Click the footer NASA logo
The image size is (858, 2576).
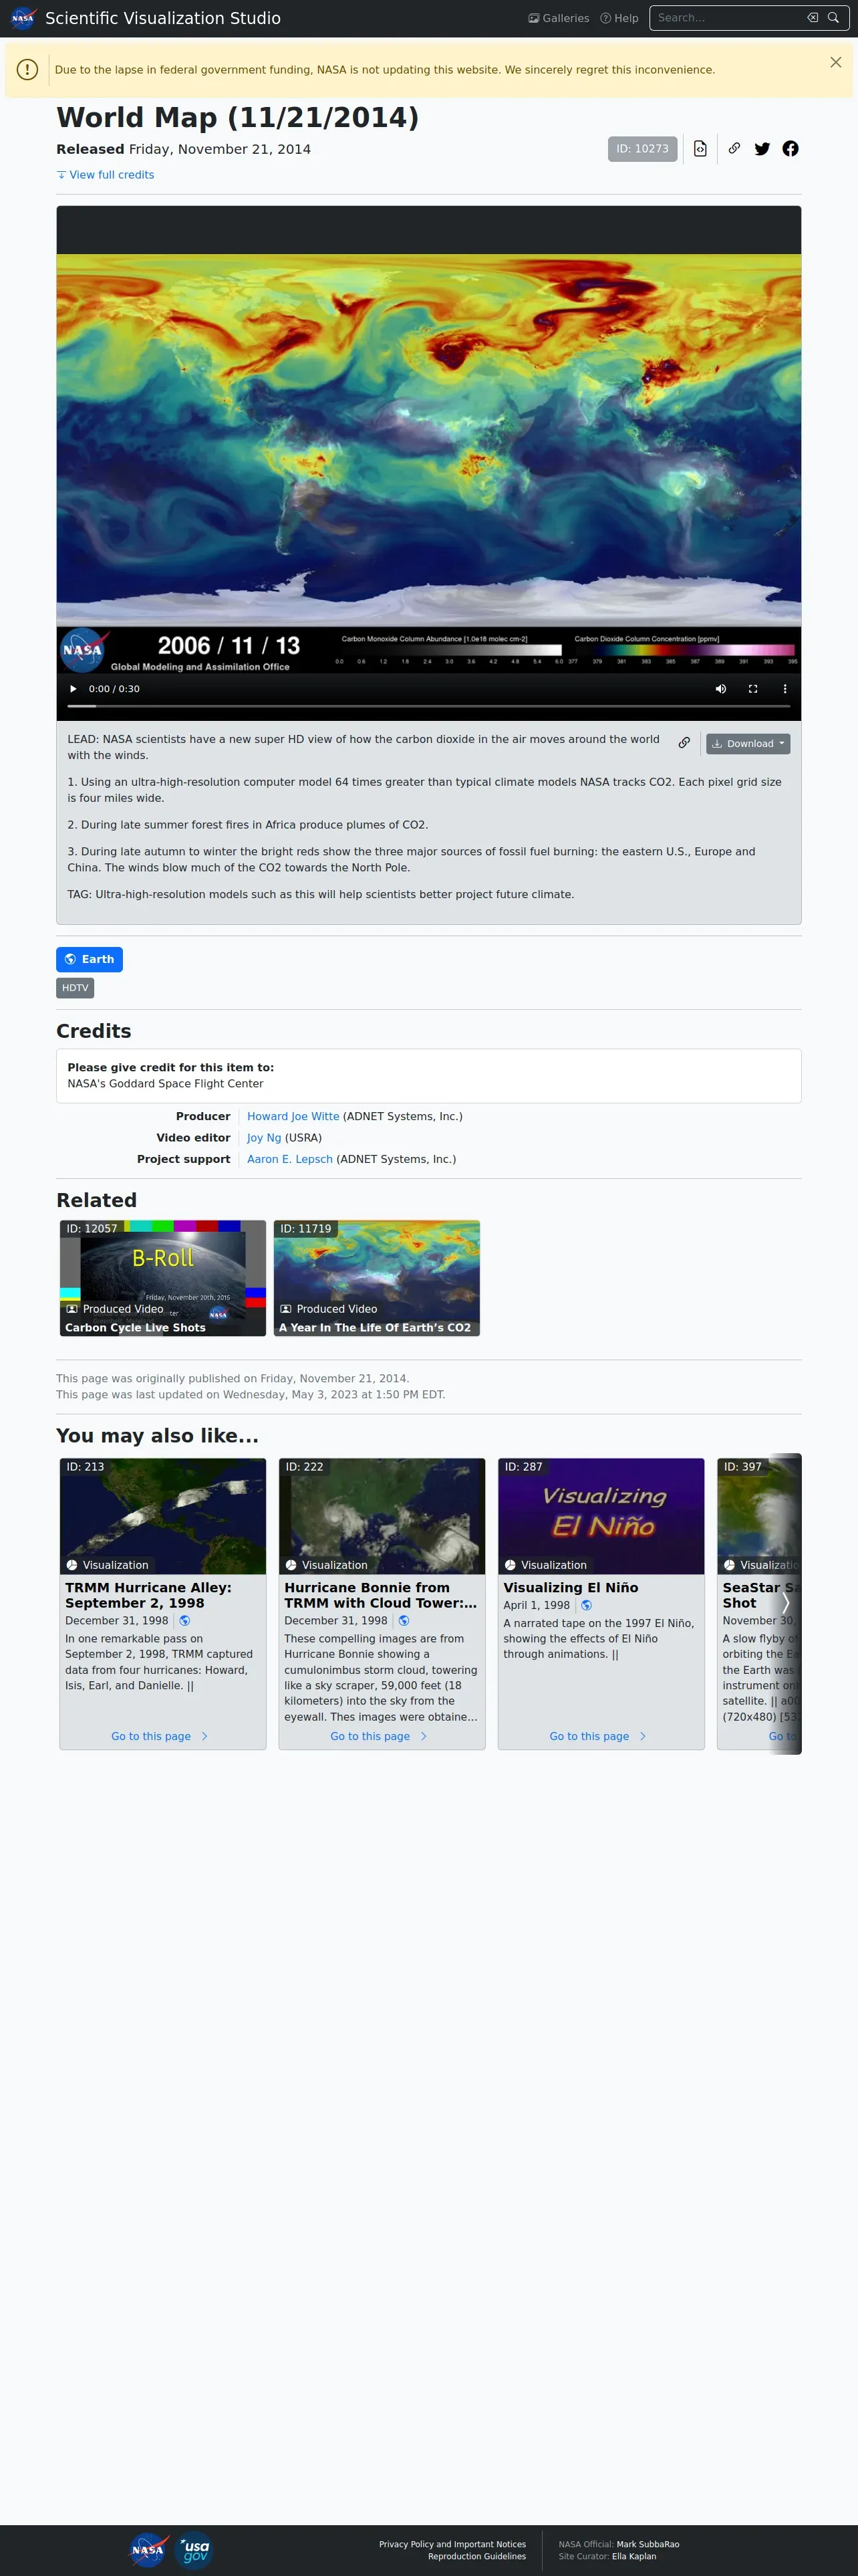148,2550
